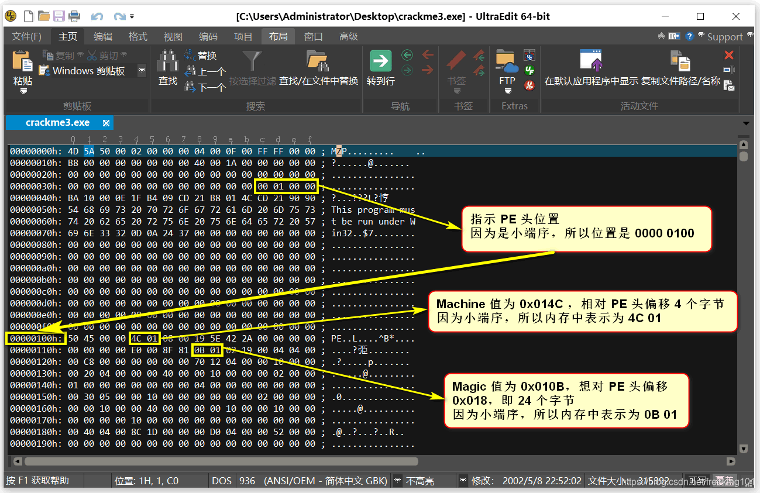Expand the FTP dropdown arrow
Image resolution: width=760 pixels, height=493 pixels.
[x=507, y=91]
